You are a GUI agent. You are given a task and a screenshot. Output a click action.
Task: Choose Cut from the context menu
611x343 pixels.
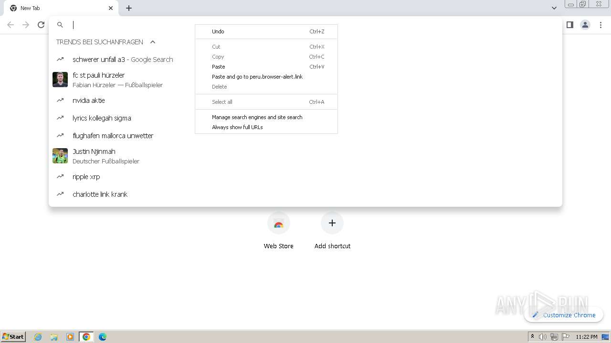(266, 47)
